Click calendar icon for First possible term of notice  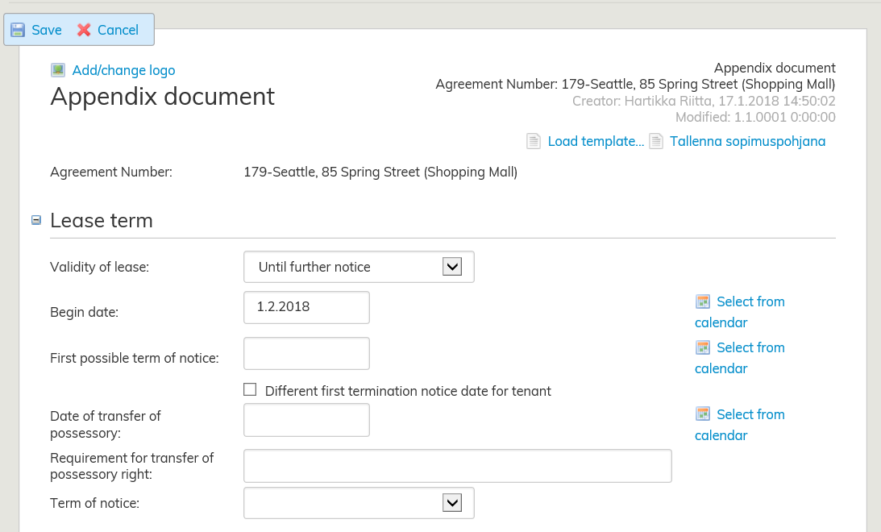(703, 347)
